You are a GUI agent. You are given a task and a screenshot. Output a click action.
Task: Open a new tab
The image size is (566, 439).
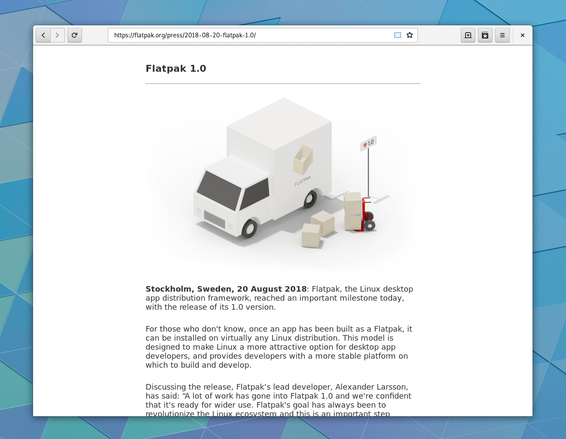[x=468, y=35]
